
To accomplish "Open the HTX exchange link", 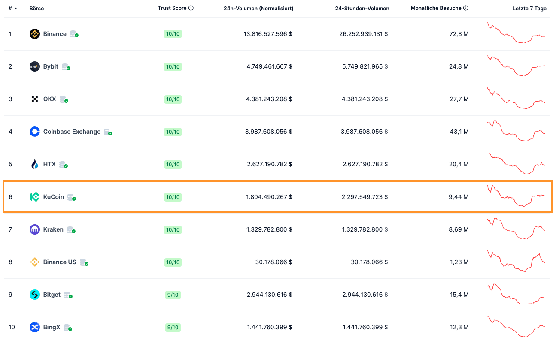I will click(x=49, y=164).
